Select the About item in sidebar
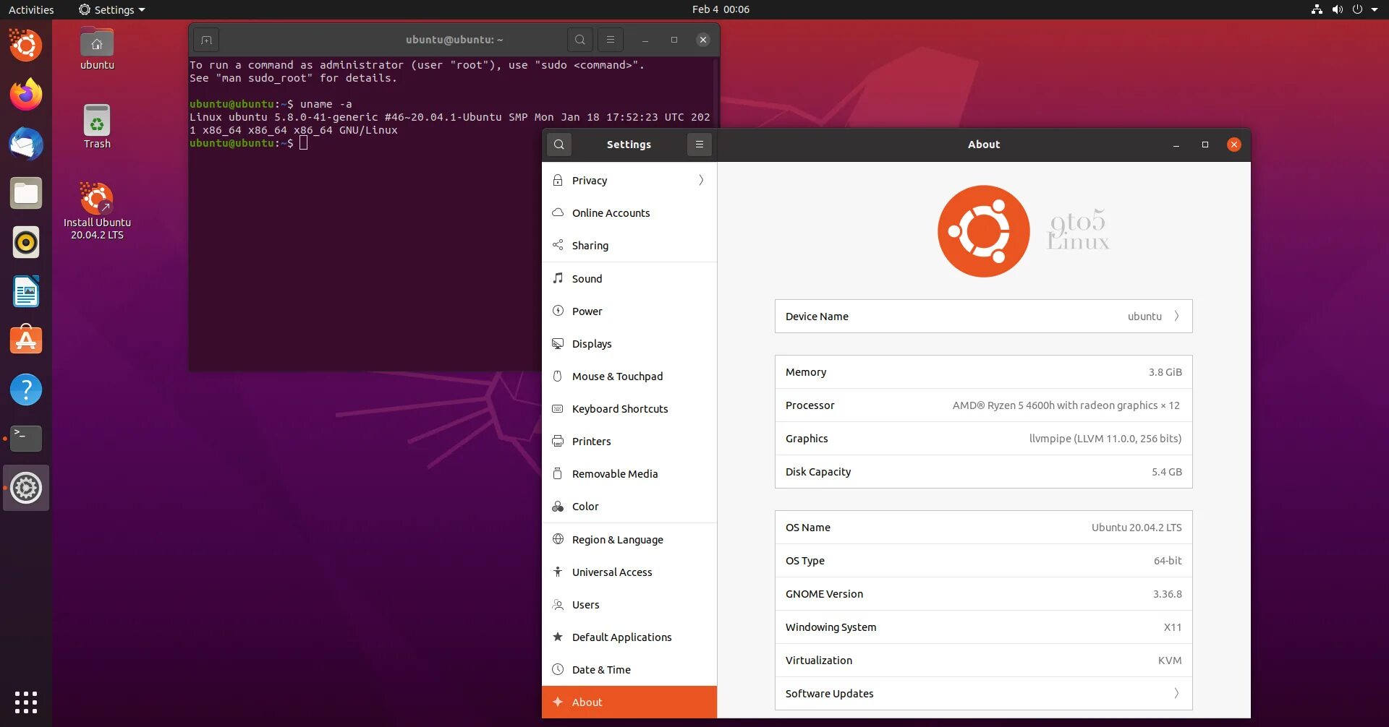This screenshot has height=727, width=1389. pyautogui.click(x=629, y=702)
